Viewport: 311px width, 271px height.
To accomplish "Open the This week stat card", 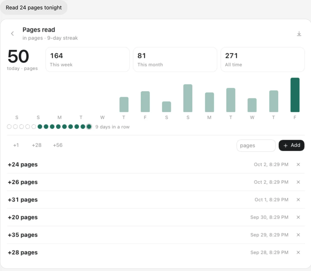I will (x=87, y=59).
